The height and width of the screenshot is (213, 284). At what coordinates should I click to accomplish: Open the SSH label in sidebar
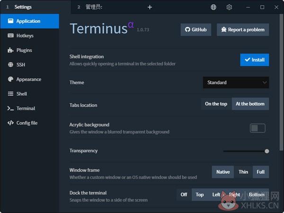tap(21, 65)
